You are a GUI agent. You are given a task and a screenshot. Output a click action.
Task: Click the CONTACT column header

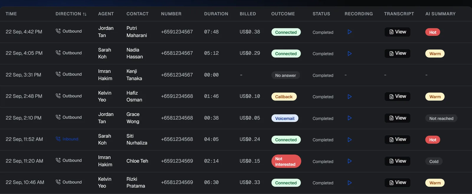pos(137,14)
